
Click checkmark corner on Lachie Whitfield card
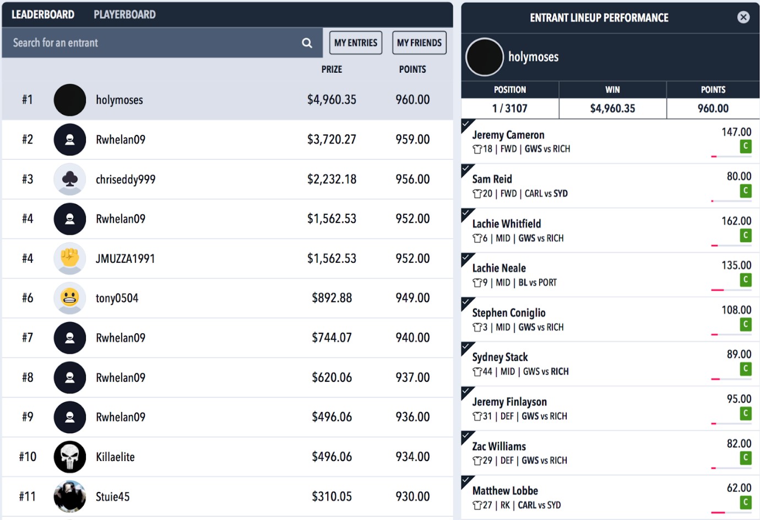pyautogui.click(x=467, y=214)
